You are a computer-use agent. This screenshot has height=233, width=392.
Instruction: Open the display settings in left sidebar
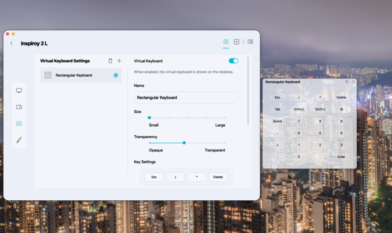coord(19,90)
